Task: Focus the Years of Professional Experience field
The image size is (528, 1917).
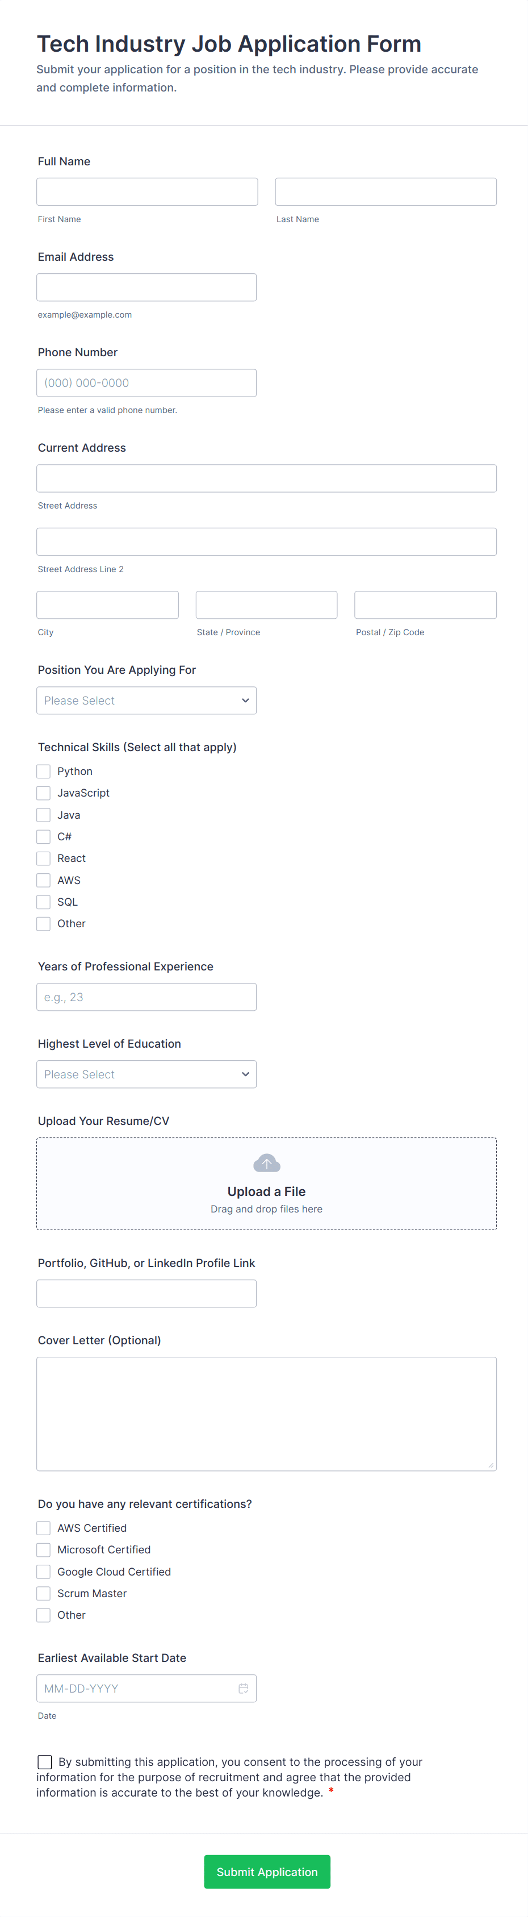Action: 146,997
